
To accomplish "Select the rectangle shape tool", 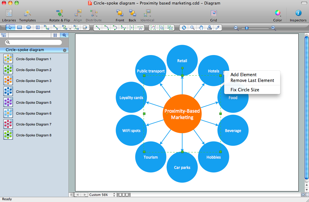I will (x=19, y=28).
